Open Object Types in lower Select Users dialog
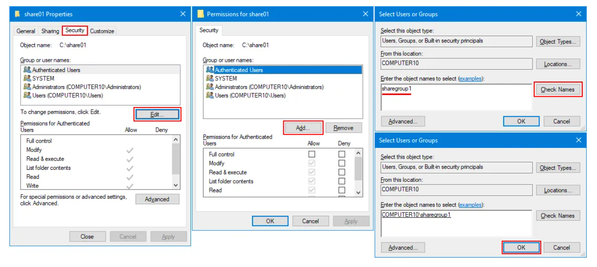The width and height of the screenshot is (597, 267). [558, 168]
